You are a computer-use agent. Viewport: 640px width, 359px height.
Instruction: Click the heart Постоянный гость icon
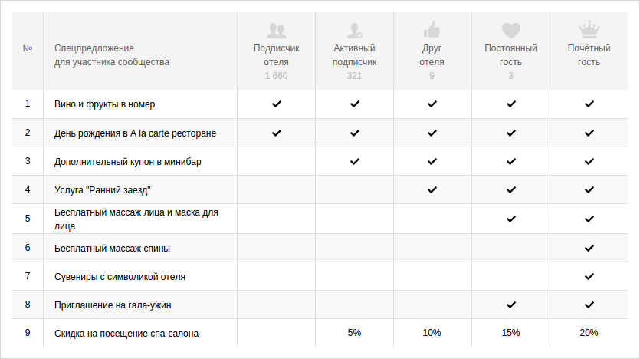click(x=510, y=30)
